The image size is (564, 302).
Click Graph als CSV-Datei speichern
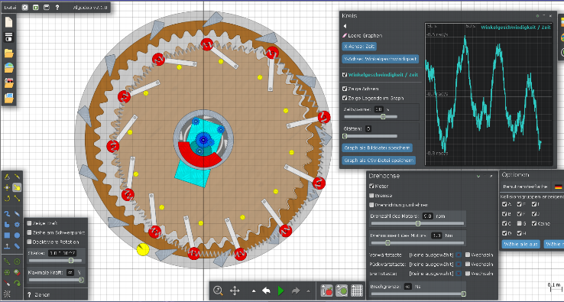(x=379, y=161)
